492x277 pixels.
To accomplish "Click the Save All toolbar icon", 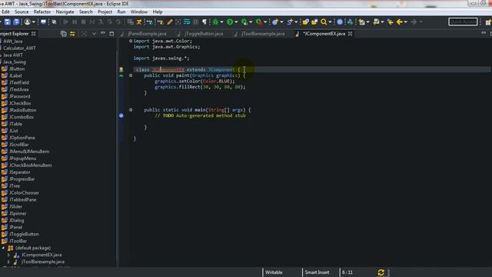I will pos(16,22).
